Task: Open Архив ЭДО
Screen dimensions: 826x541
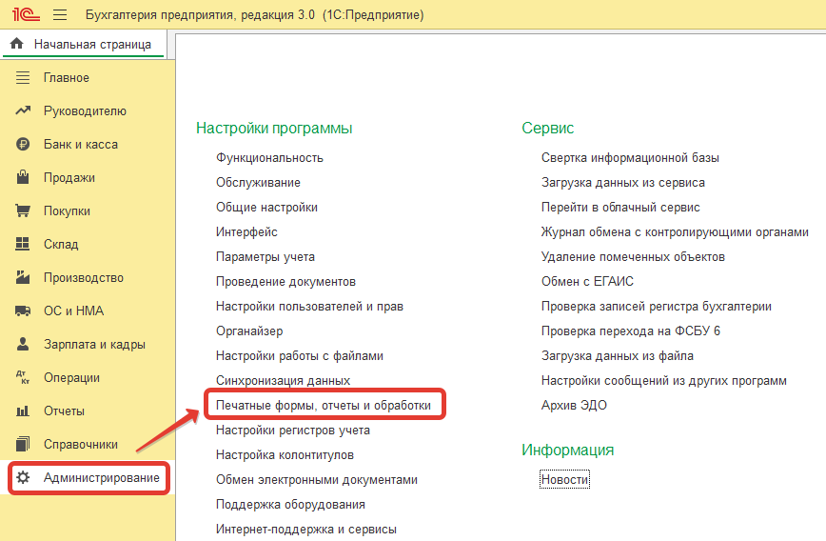Action: (x=574, y=406)
